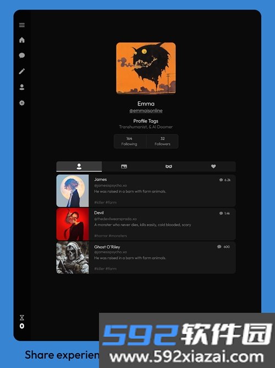Viewport: 275px width, 368px height.
Task: View the 164 Following list
Action: tap(129, 141)
